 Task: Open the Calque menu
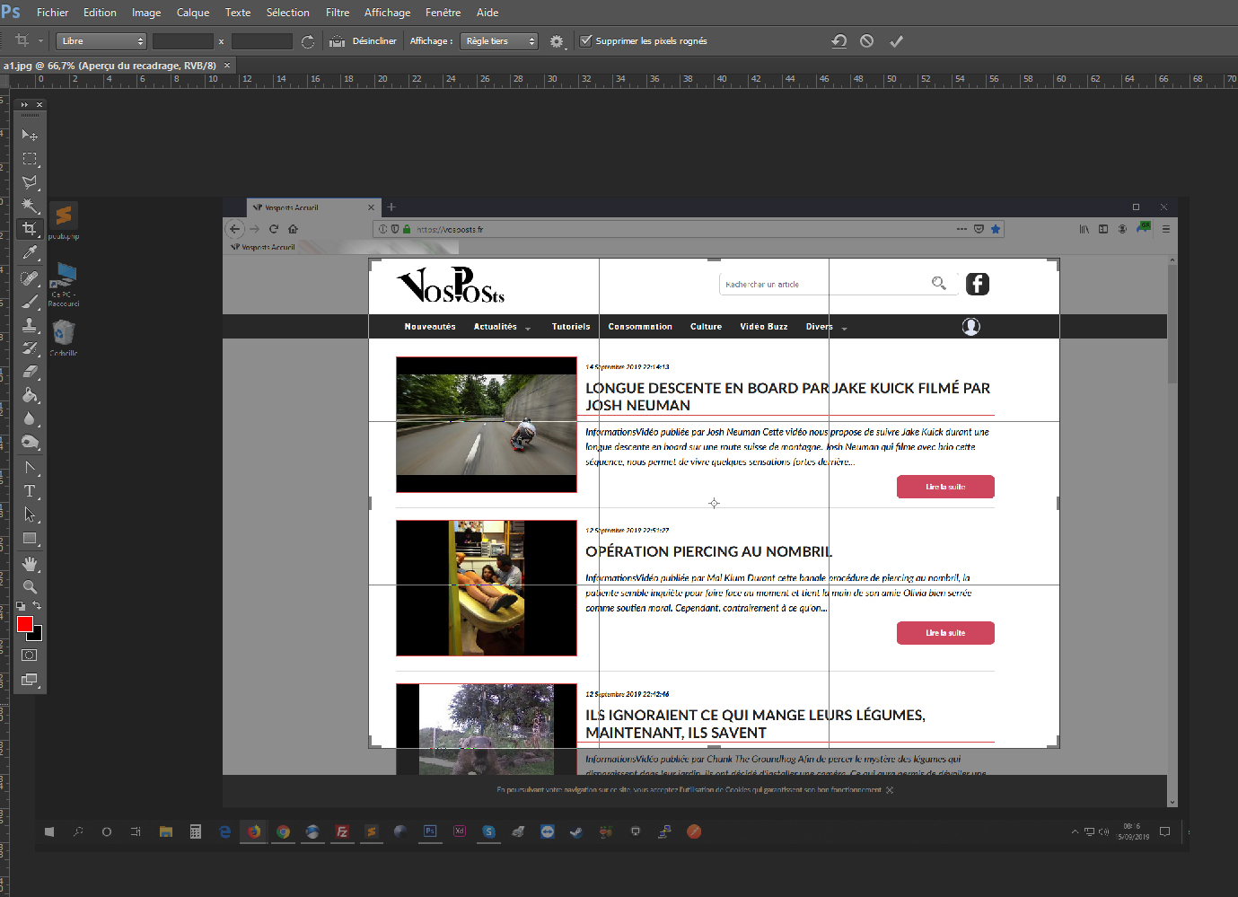pyautogui.click(x=193, y=13)
